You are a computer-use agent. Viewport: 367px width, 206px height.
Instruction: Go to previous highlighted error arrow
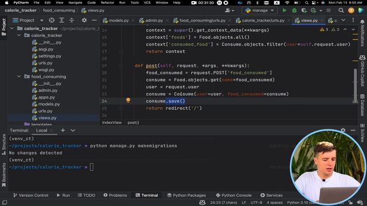coord(345,29)
